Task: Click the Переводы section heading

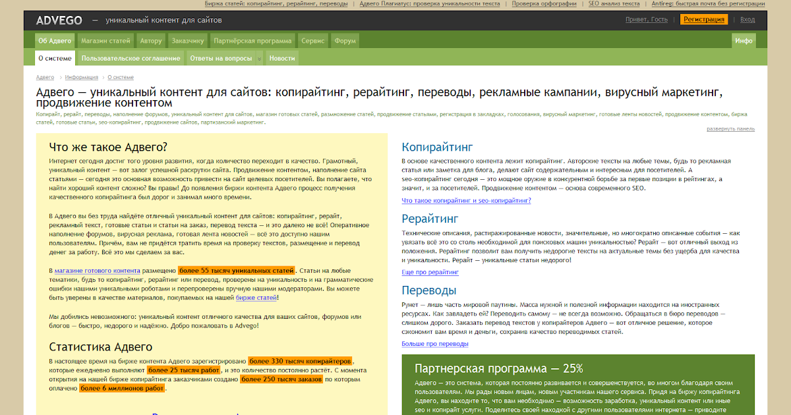Action: tap(429, 290)
